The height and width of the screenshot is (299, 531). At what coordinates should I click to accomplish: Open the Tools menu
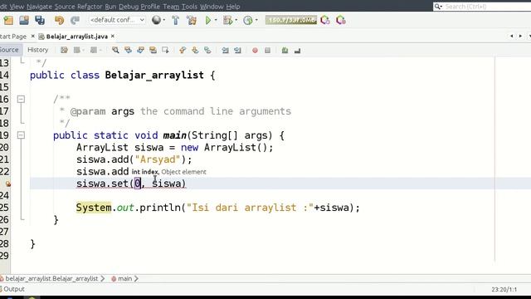coord(189,7)
